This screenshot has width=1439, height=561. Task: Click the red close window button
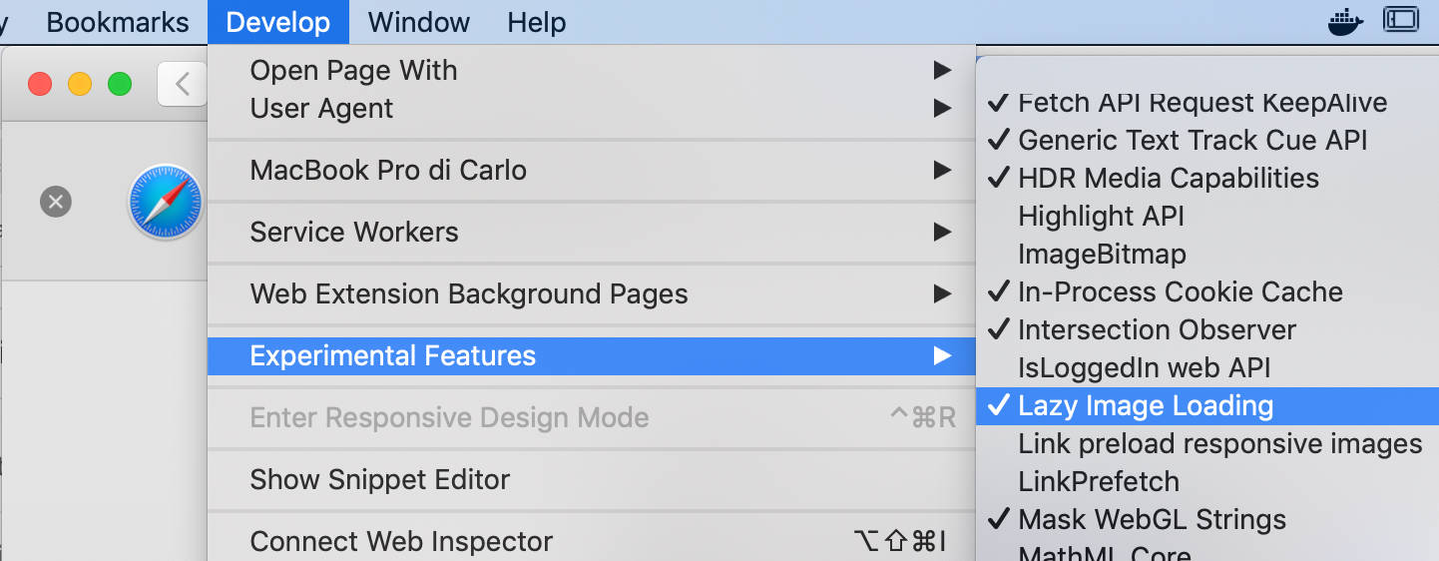(40, 84)
